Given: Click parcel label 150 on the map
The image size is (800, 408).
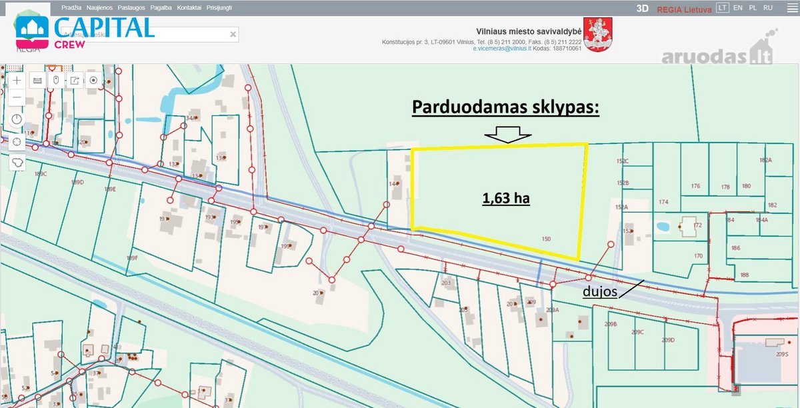Looking at the screenshot, I should point(546,239).
